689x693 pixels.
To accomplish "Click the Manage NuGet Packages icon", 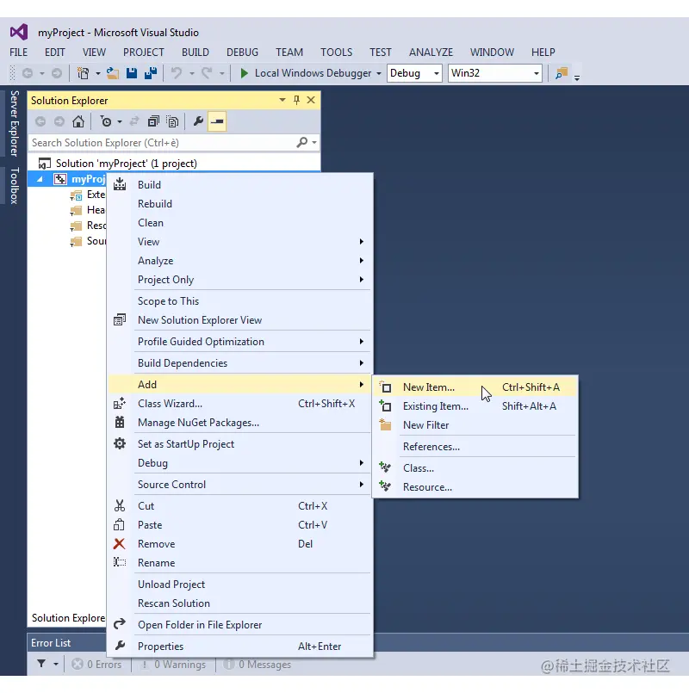I will [120, 423].
